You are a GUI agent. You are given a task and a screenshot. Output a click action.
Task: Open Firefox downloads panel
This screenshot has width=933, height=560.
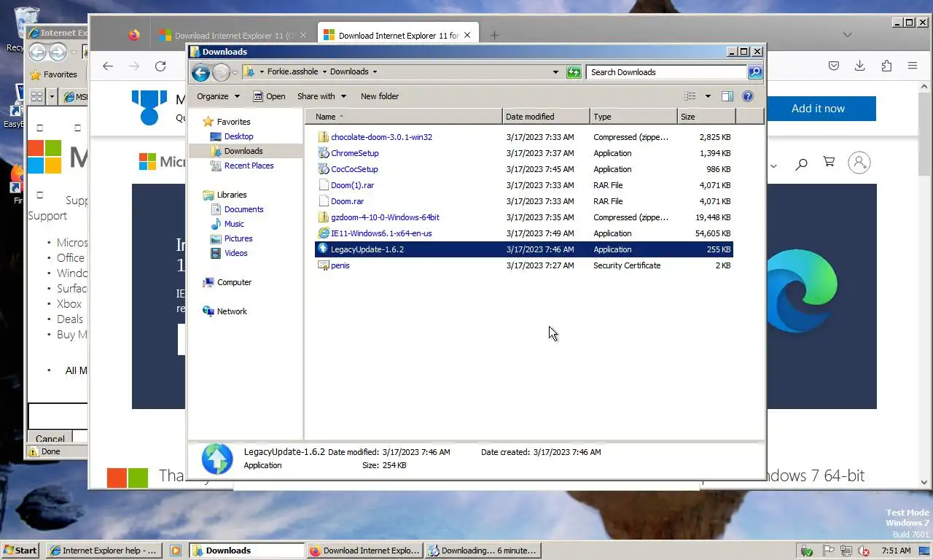coord(860,66)
